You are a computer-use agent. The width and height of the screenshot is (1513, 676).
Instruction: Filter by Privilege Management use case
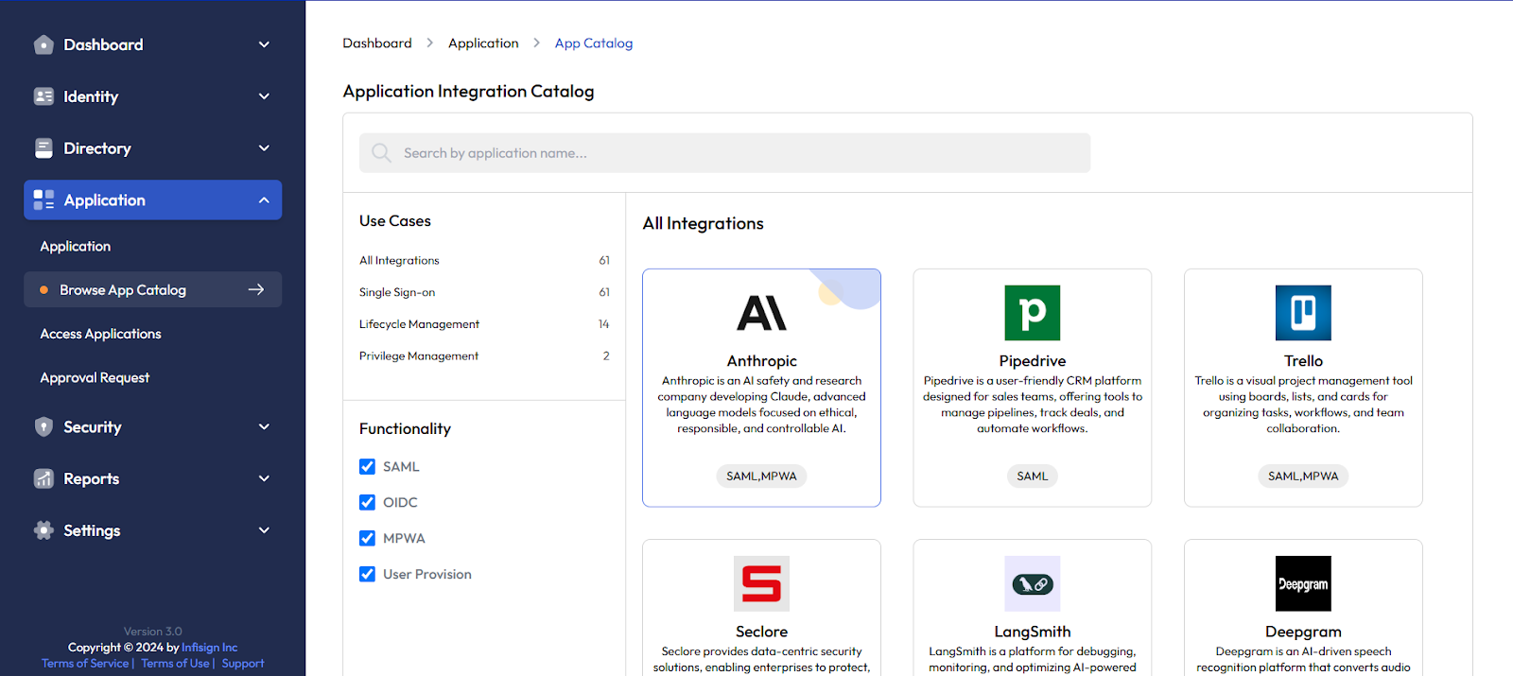[x=484, y=355]
